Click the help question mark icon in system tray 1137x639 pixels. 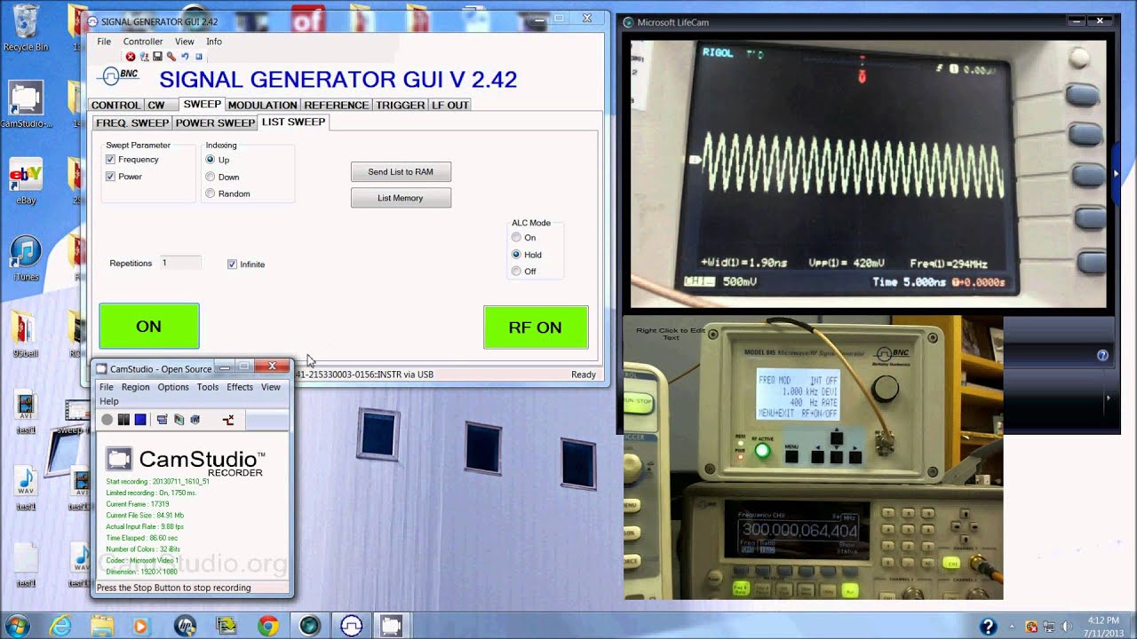[987, 627]
